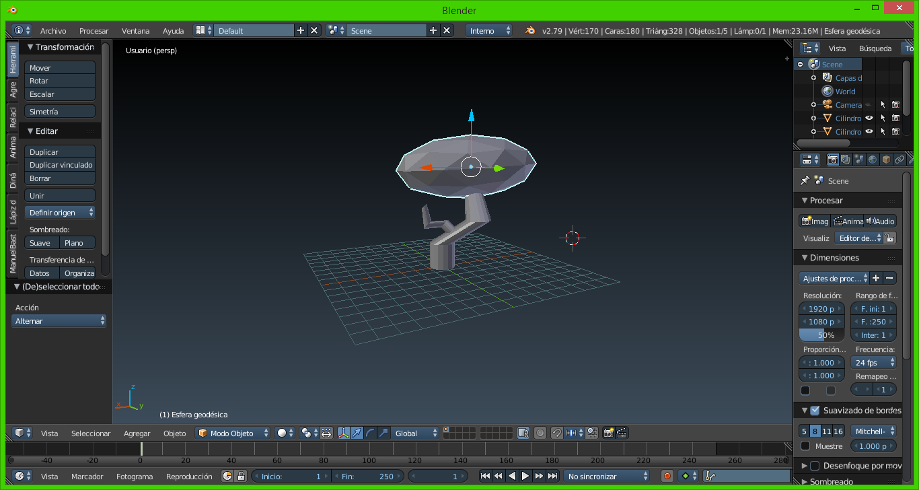Open the Agregar menu in viewport header
Screen dimensions: 919x490
tap(137, 433)
